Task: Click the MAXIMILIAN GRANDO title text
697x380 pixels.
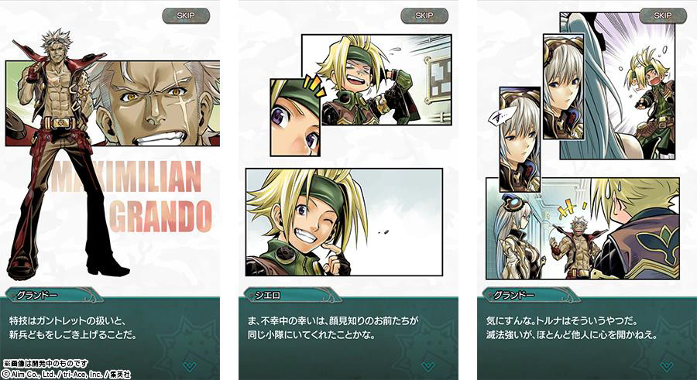Action: (132, 197)
